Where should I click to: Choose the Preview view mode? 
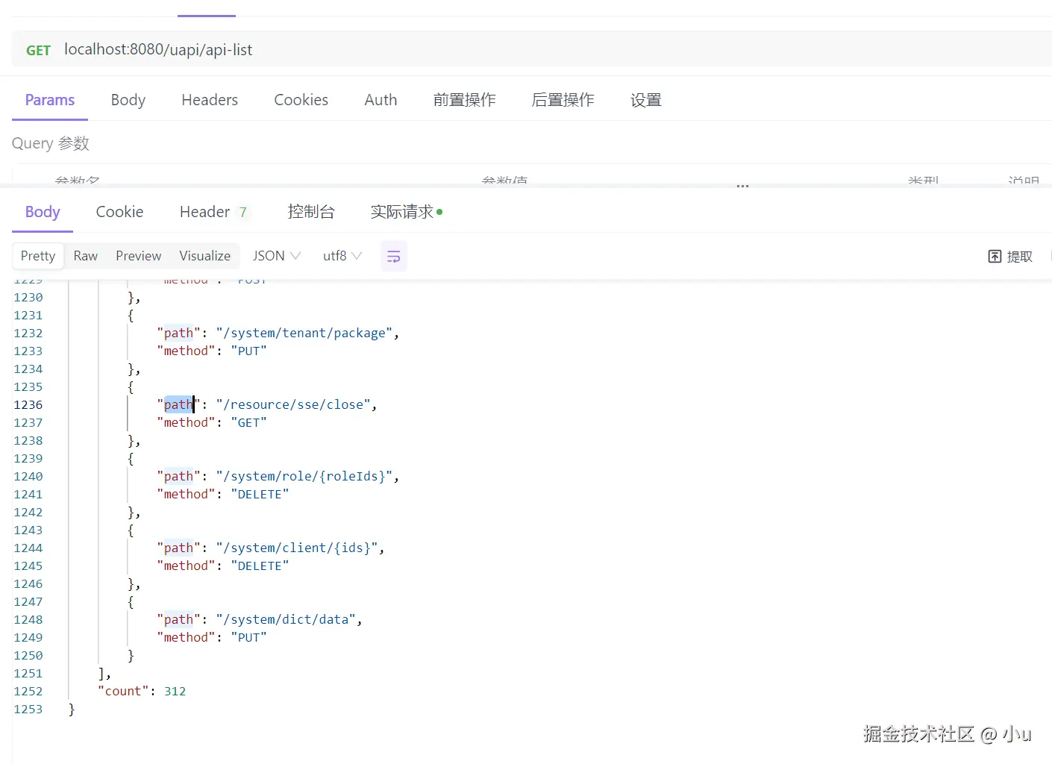click(138, 256)
